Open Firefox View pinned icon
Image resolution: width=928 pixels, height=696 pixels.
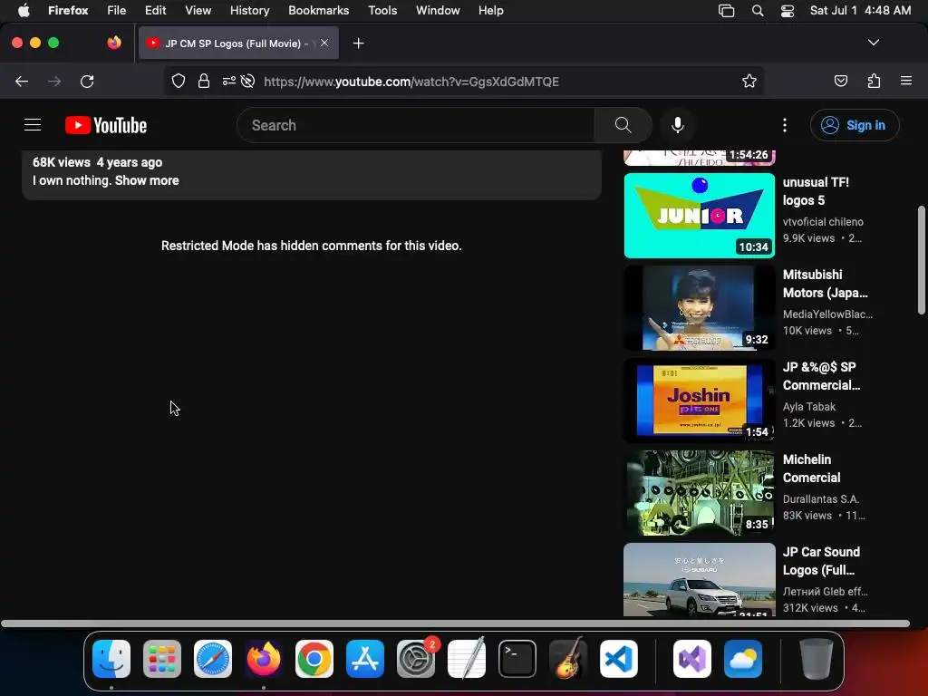pyautogui.click(x=114, y=43)
